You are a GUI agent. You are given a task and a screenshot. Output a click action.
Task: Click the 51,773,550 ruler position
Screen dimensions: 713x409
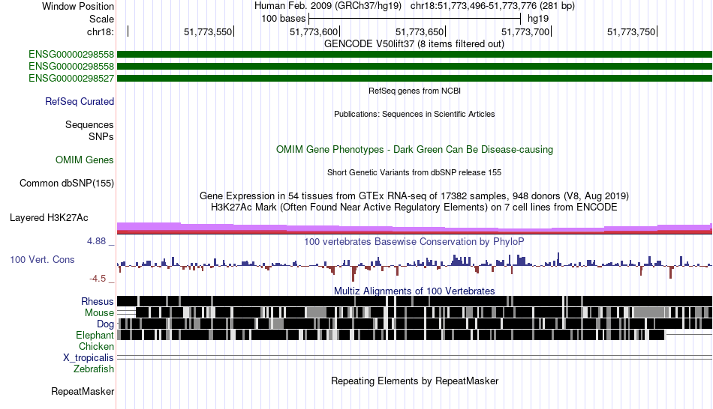[208, 31]
